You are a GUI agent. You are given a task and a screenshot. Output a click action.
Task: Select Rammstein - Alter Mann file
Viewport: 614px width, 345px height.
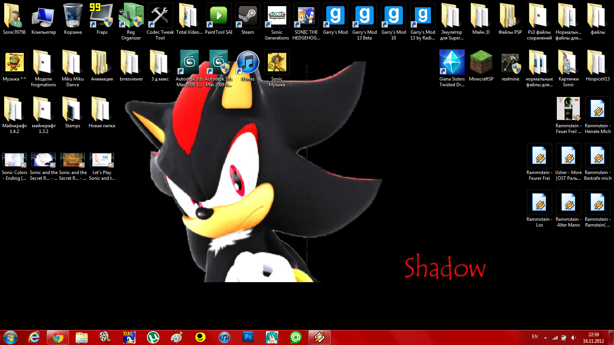tap(568, 209)
